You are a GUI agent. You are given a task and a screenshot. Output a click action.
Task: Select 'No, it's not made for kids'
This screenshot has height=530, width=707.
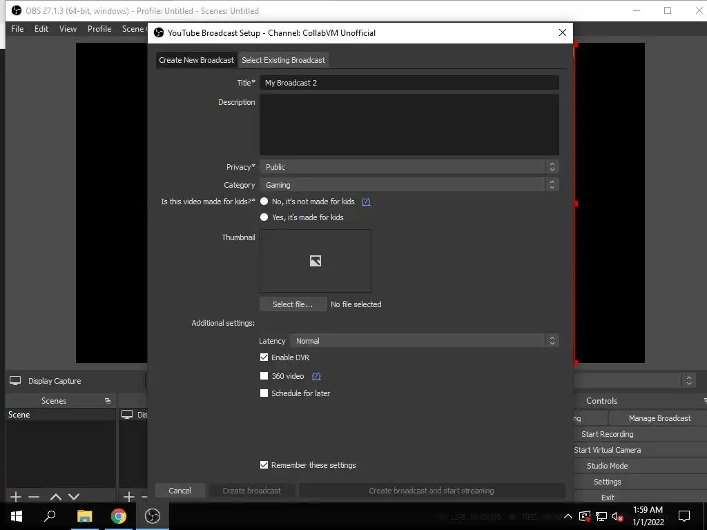(x=264, y=202)
